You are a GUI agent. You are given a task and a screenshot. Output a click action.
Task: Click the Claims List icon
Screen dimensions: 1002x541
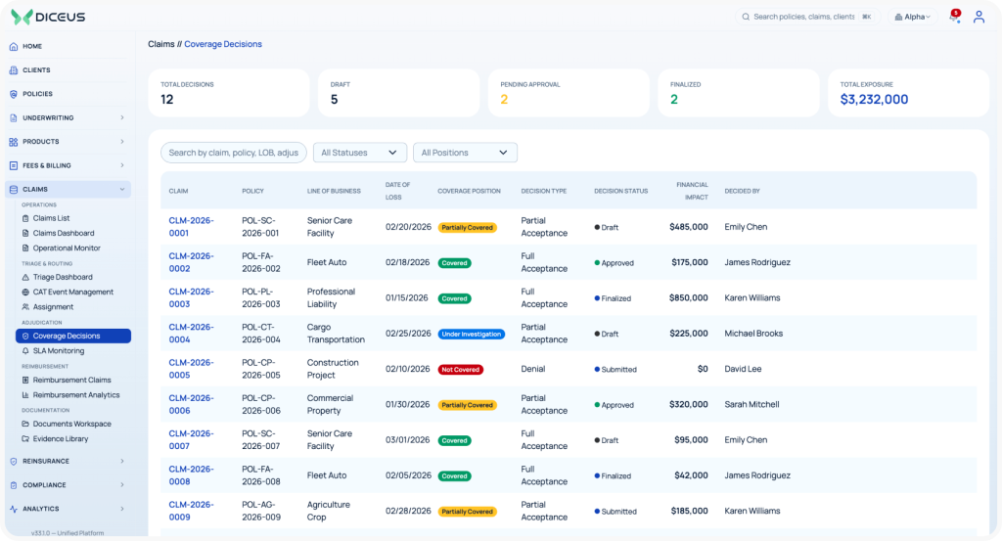[25, 218]
